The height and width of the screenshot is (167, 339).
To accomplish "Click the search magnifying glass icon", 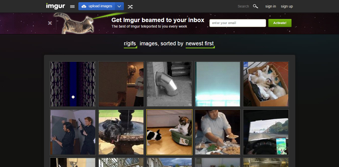I will (256, 6).
